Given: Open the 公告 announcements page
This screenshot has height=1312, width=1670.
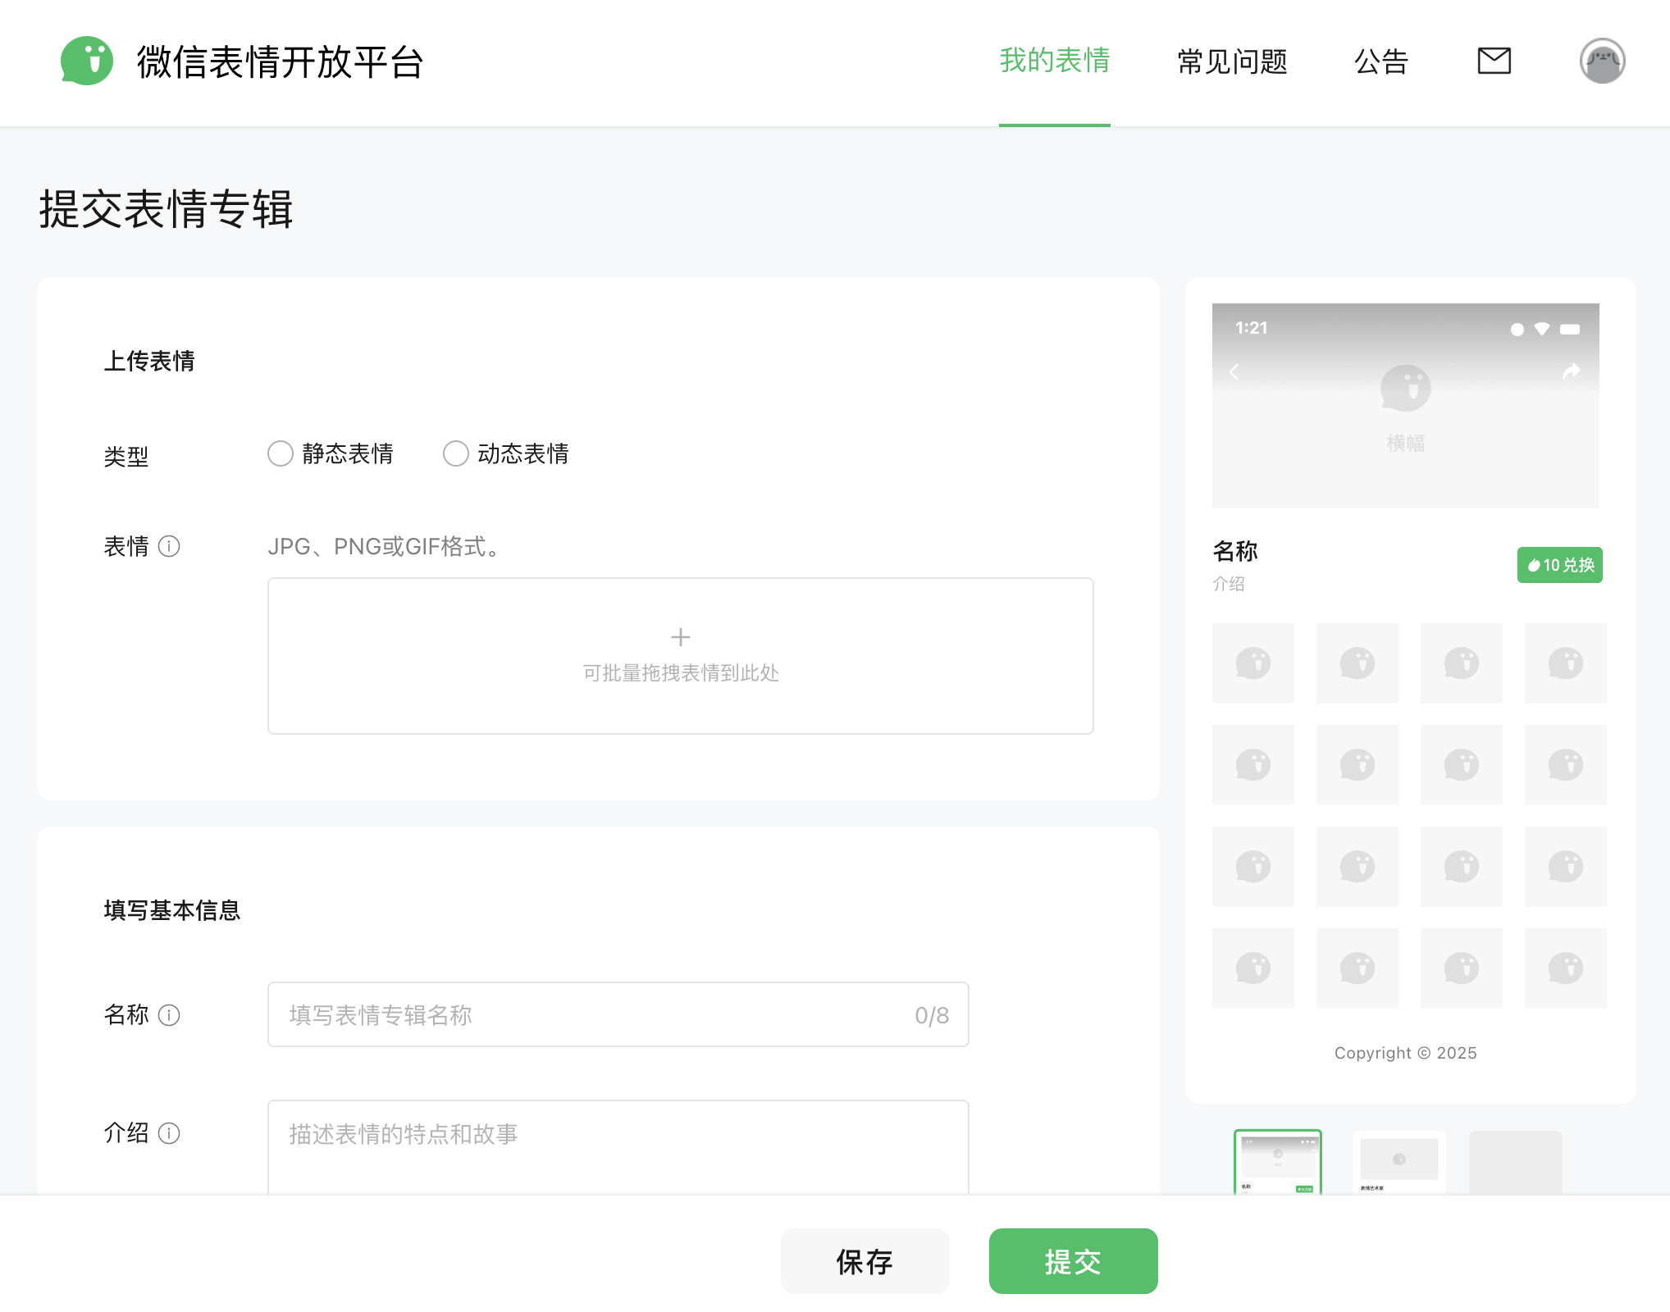Looking at the screenshot, I should point(1381,61).
